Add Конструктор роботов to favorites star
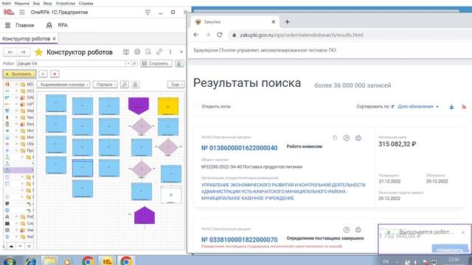This screenshot has height=265, width=472. (x=38, y=52)
